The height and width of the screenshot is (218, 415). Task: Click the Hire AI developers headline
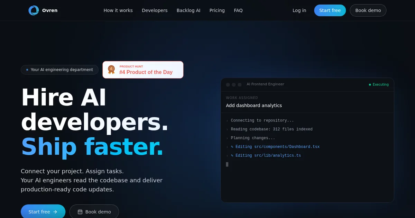pos(94,110)
